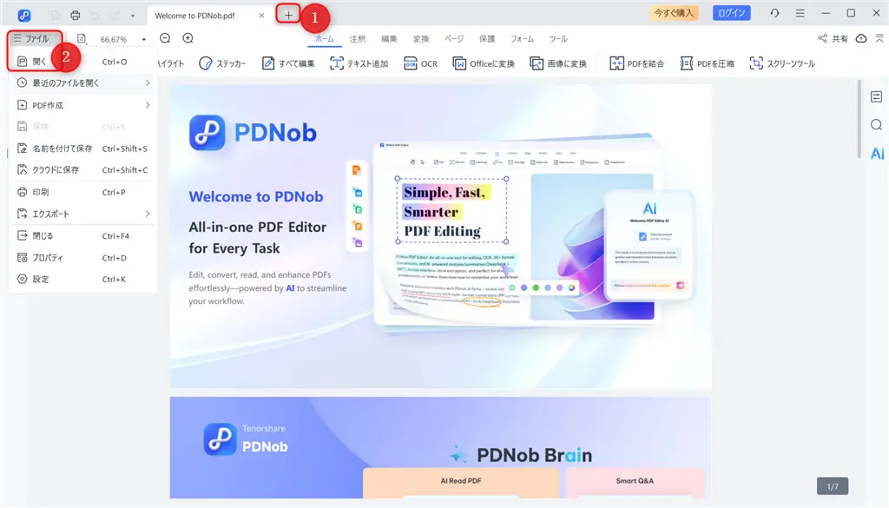
Task: Select the ステッカー annotation tool
Action: (224, 63)
